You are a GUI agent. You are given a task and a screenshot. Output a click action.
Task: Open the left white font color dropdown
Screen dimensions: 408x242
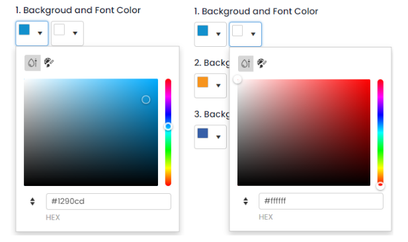point(67,34)
